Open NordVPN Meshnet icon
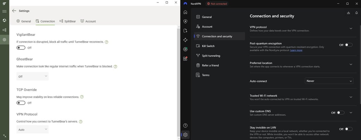 click(x=185, y=40)
